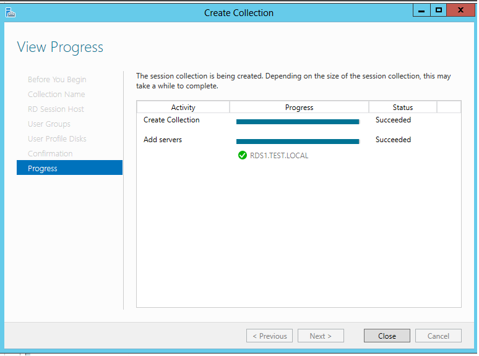The width and height of the screenshot is (479, 356).
Task: Select the Confirmation step
Action: click(x=50, y=154)
